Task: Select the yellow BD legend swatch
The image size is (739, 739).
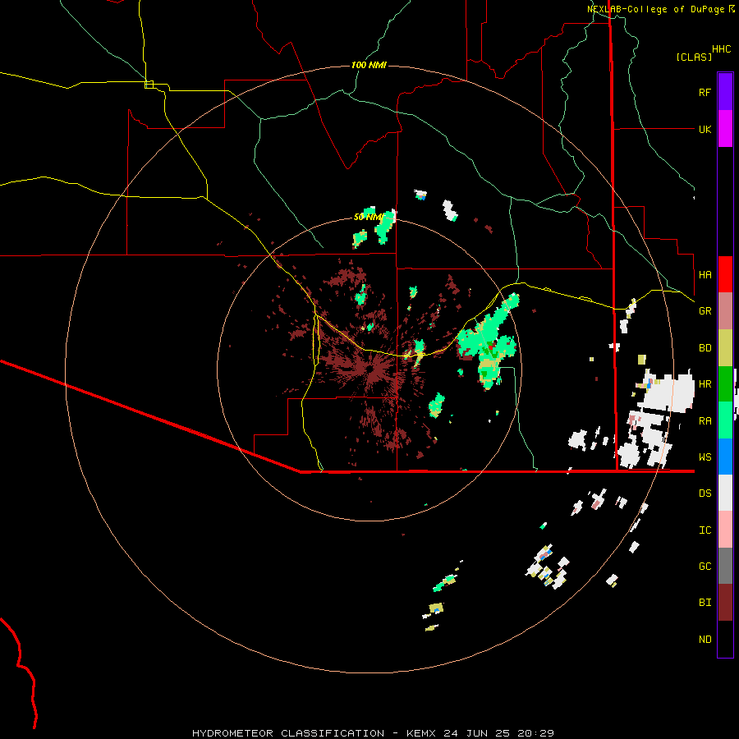Action: pyautogui.click(x=725, y=348)
